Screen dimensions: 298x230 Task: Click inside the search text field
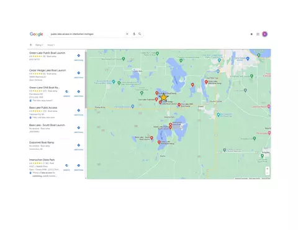point(87,34)
